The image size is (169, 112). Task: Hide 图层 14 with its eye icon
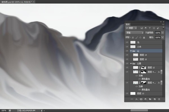[127, 55]
